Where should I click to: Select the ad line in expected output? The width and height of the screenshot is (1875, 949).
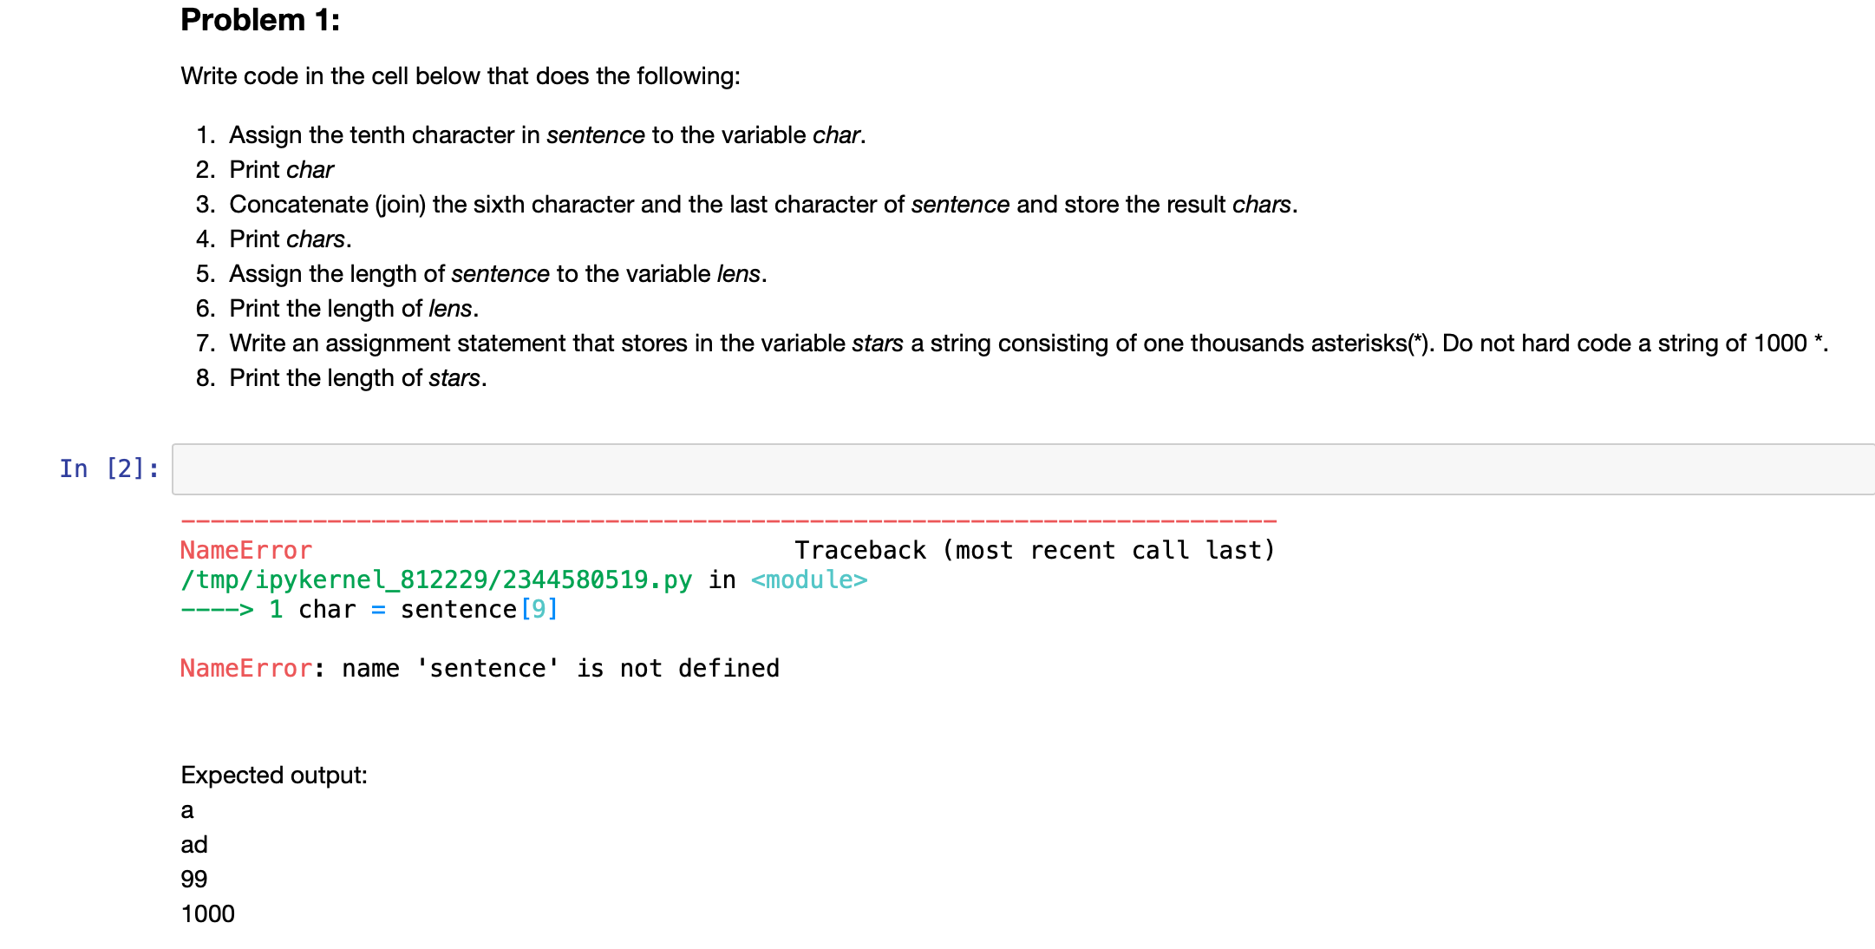click(194, 844)
